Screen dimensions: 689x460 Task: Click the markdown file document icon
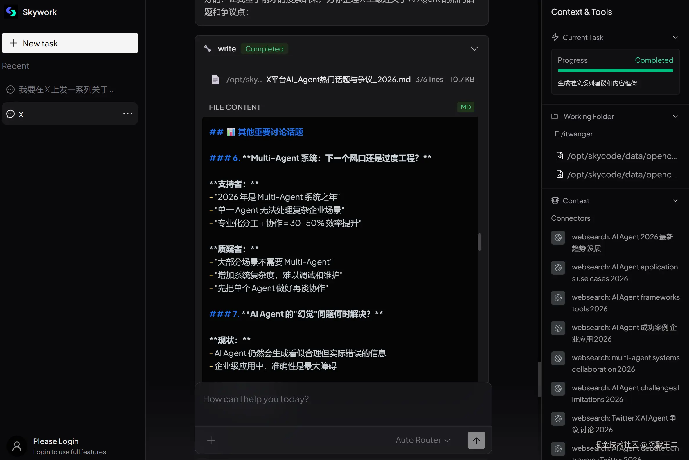pos(215,80)
